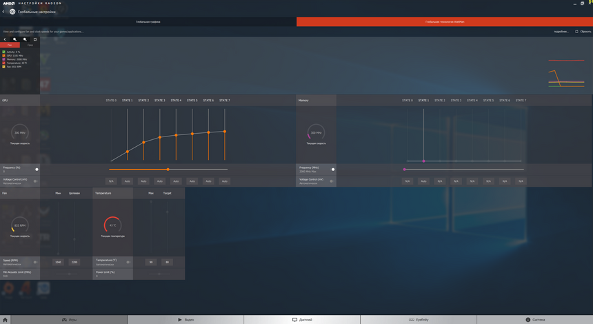Toggle the GPU Voltage Control (mV) switch

click(35, 181)
